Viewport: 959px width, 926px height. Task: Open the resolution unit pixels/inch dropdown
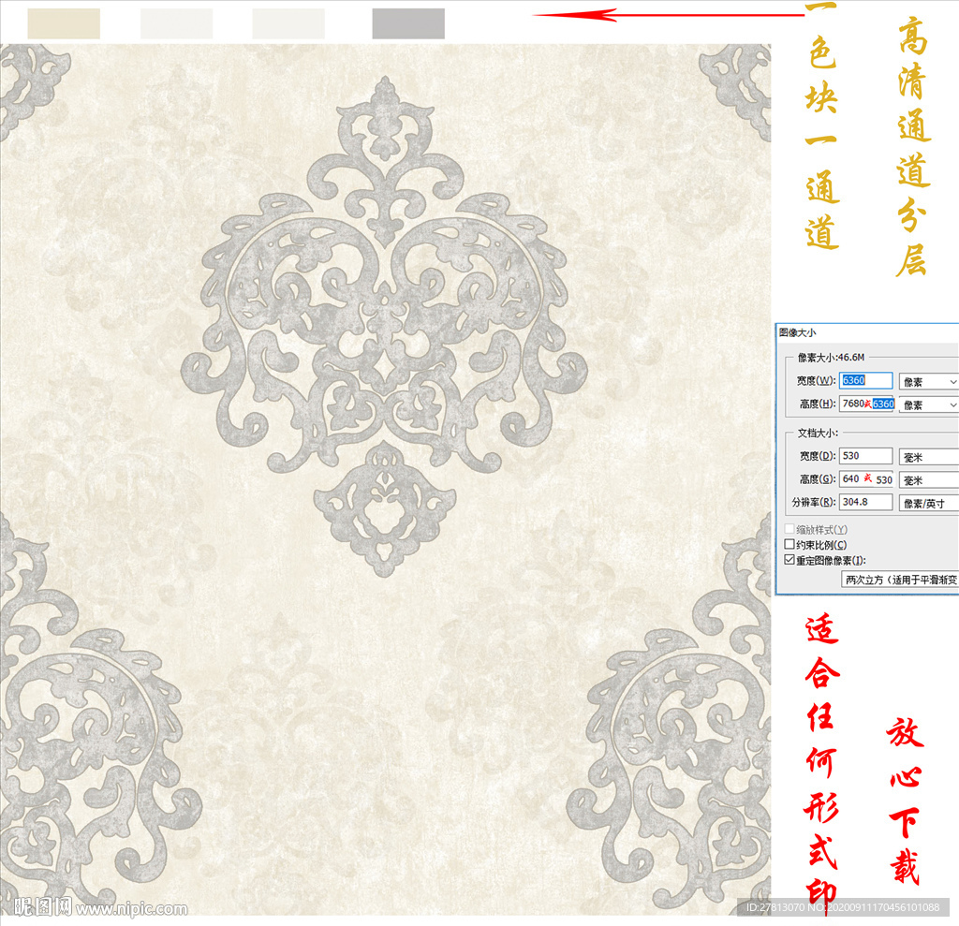click(x=928, y=504)
